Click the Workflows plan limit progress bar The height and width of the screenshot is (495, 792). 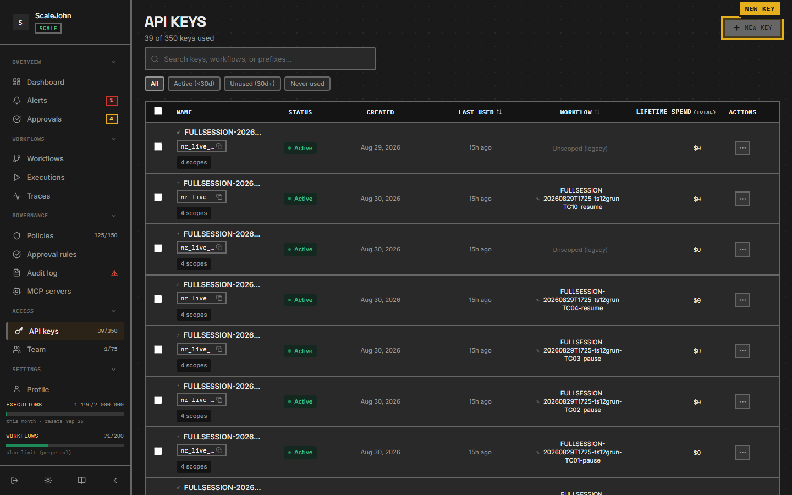pyautogui.click(x=65, y=445)
